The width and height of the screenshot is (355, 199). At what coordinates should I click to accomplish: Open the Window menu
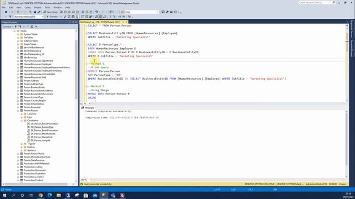(x=58, y=7)
